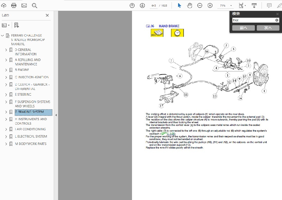Select the B Engine bookmark

point(22,70)
